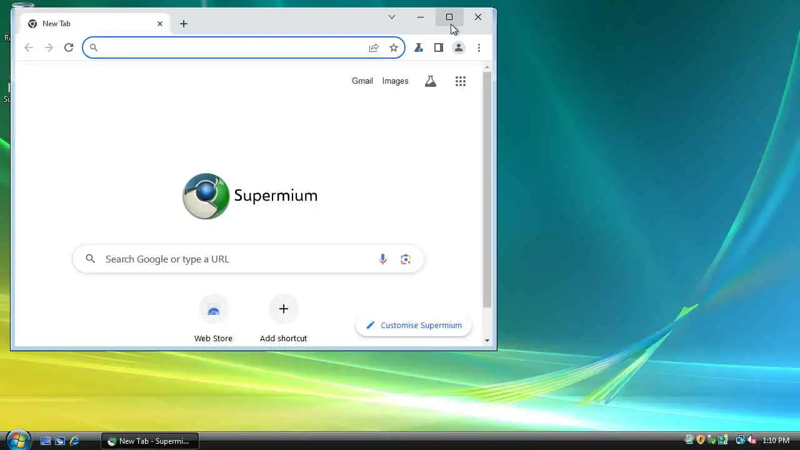Share this page via the address bar icon
Viewport: 800px width, 450px height.
374,47
